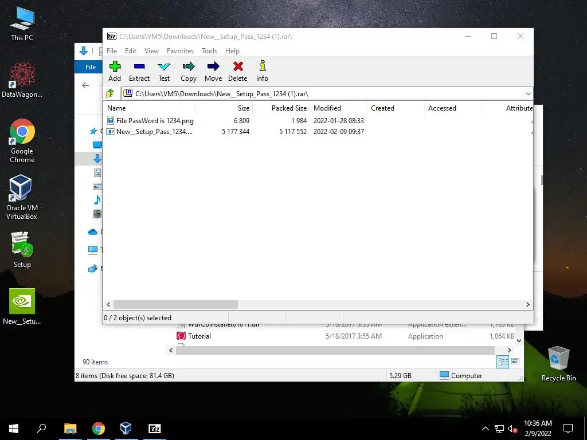Click the right arrow of 7-Zip scrollbar
Viewport: 587px width, 440px height.
(528, 305)
